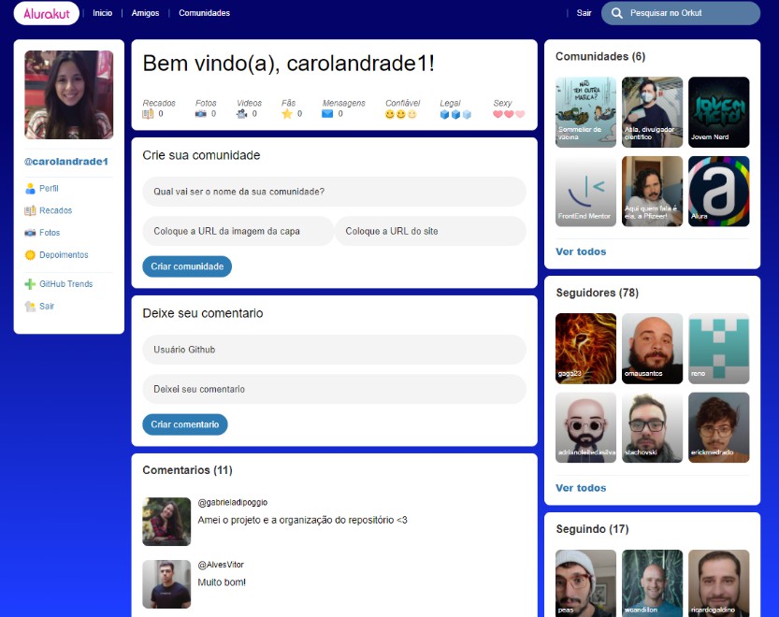Click Ver todos under Seguidores
The height and width of the screenshot is (617, 779).
pos(581,488)
